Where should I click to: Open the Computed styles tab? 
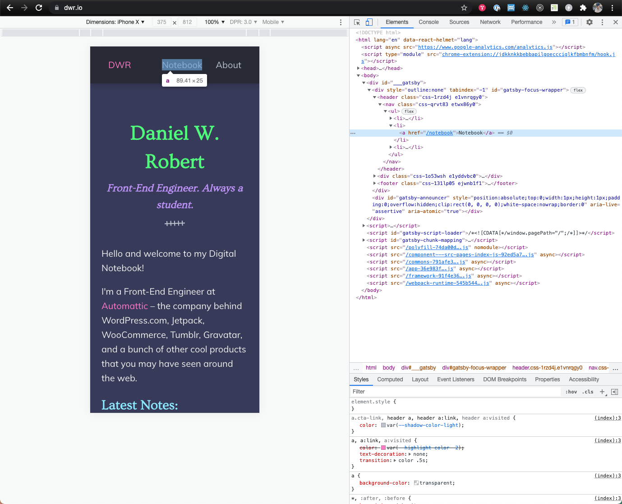[x=390, y=379]
